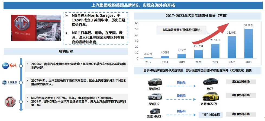Click the data label 25.3021
This screenshot has height=121, width=265.
pyautogui.click(x=215, y=40)
